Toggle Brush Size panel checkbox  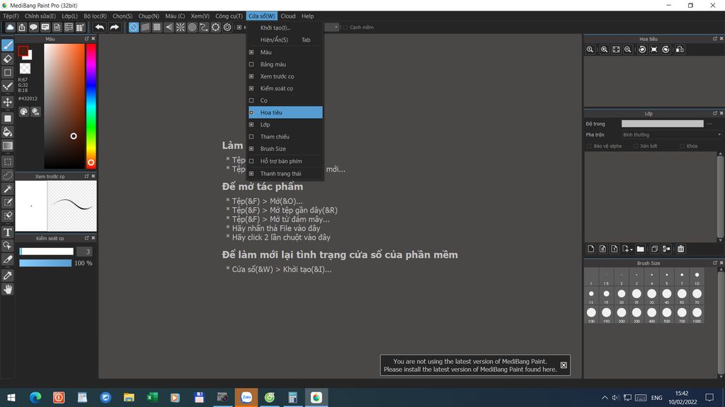point(251,148)
